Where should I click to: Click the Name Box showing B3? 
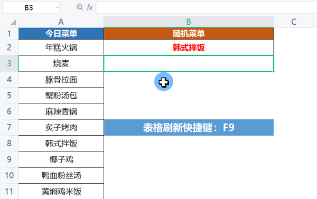(31, 8)
